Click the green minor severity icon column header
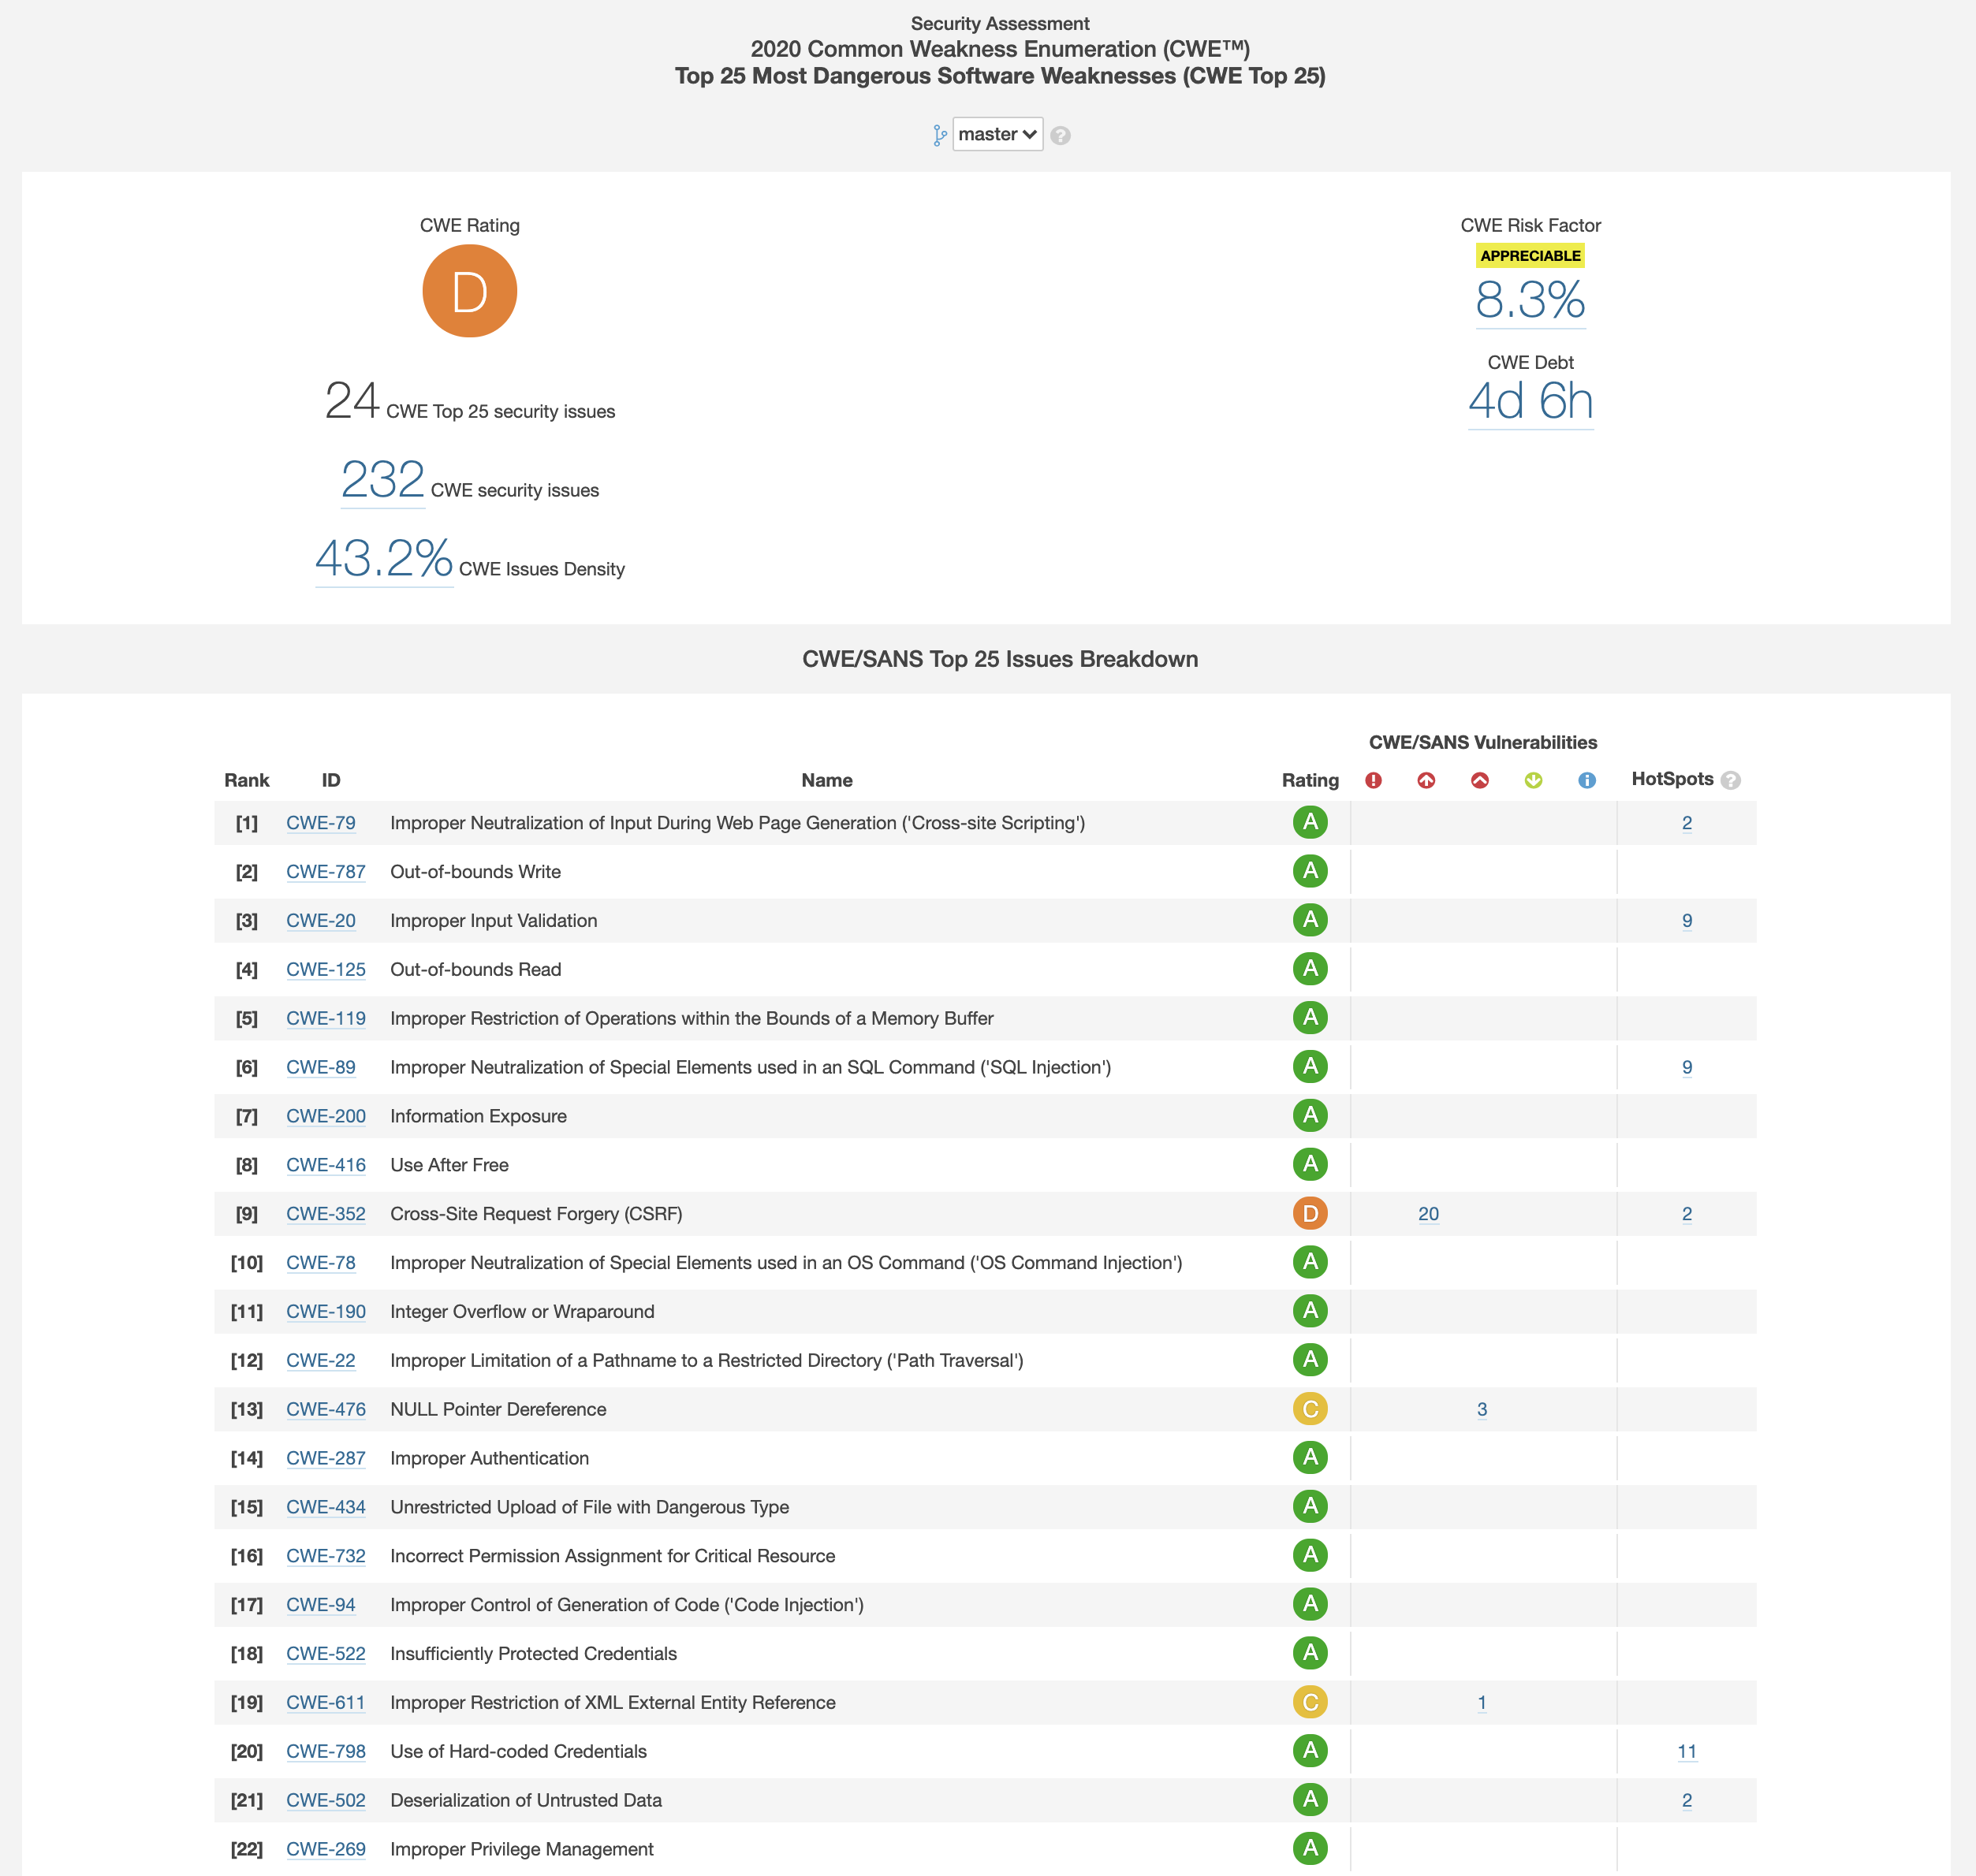This screenshot has width=1976, height=1876. (x=1533, y=781)
